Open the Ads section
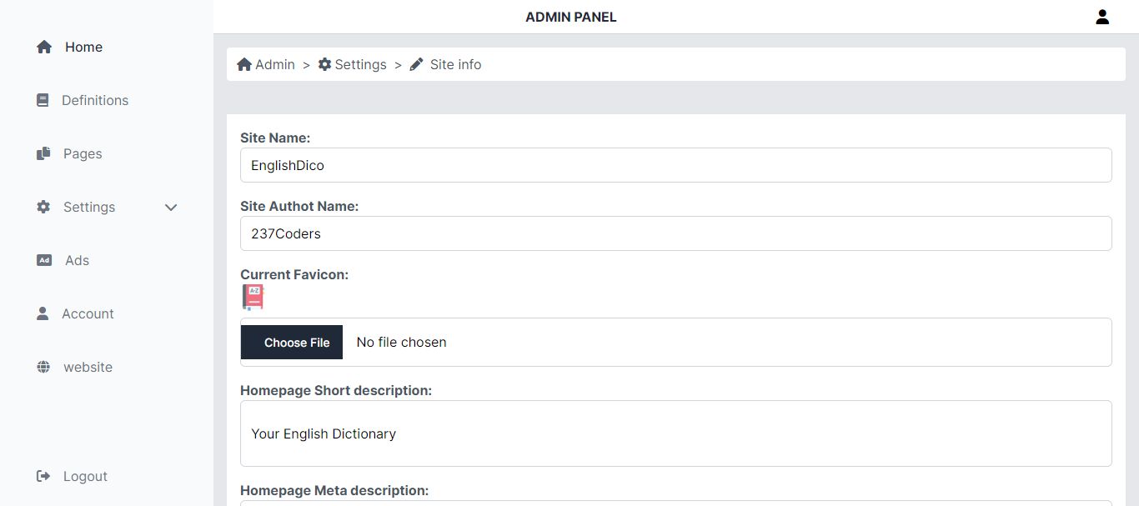 77,261
